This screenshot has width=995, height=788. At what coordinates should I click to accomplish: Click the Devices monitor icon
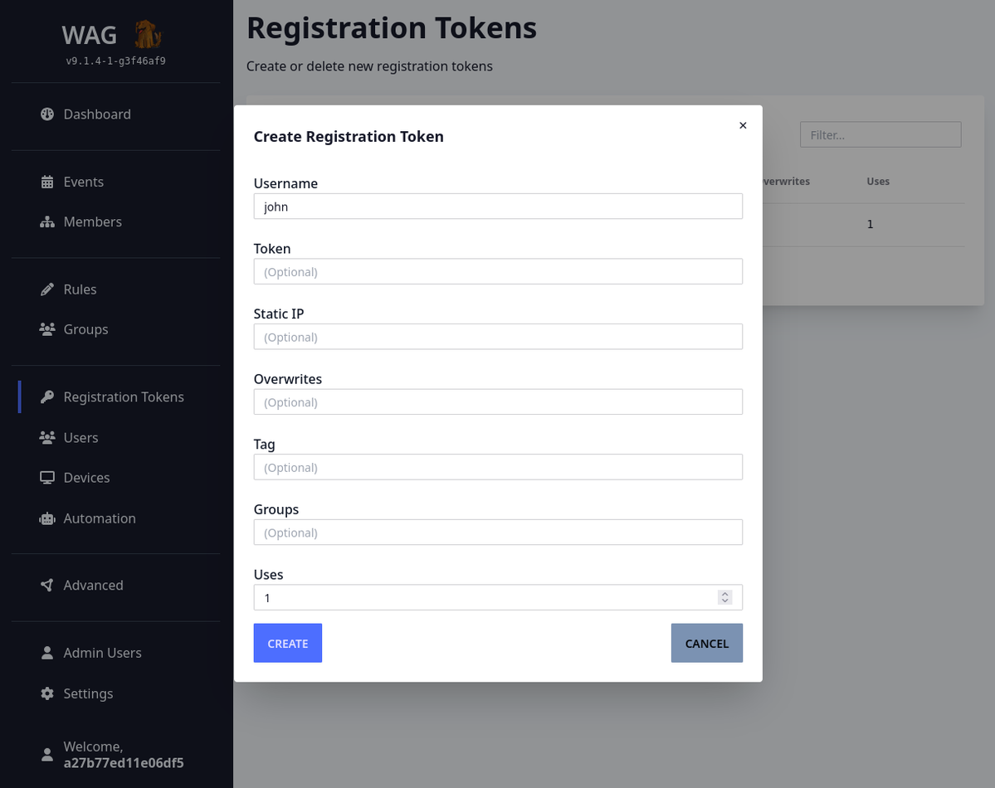click(x=47, y=478)
